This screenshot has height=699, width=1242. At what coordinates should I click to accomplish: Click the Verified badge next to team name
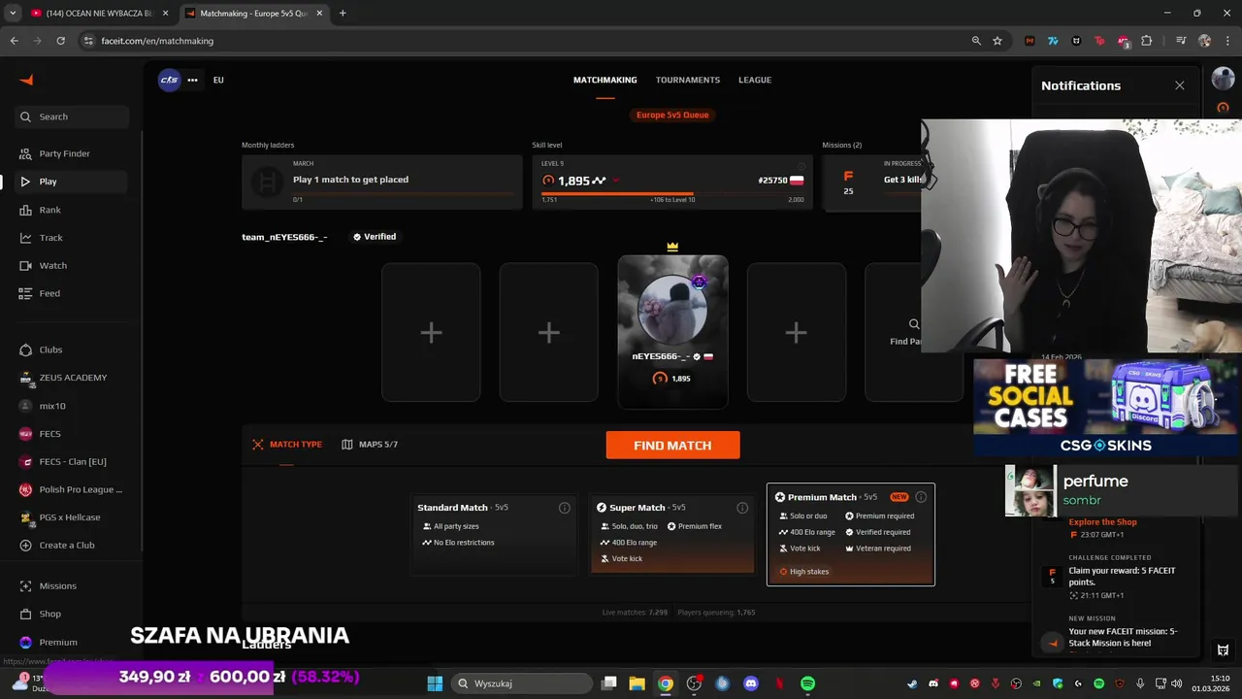[x=375, y=237]
